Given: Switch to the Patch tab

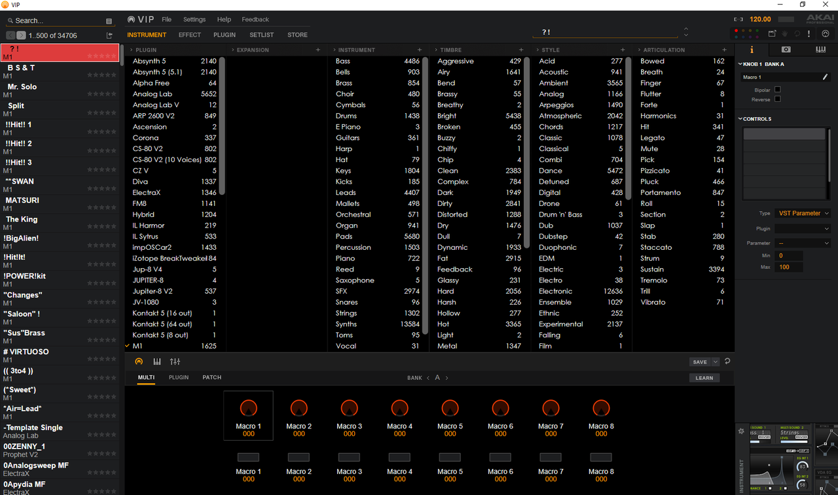Looking at the screenshot, I should point(212,377).
